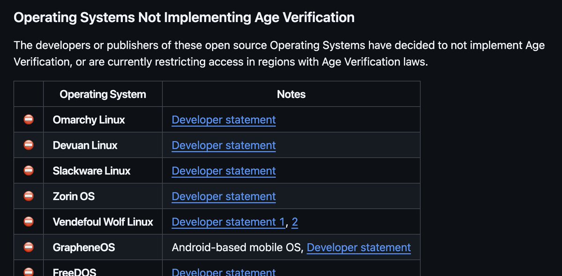Open Devuan Linux developer statement link
Viewport: 562px width, 276px height.
pos(224,145)
